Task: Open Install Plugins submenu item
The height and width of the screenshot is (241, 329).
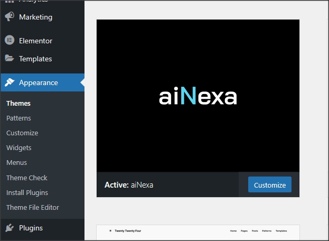Action: point(27,193)
